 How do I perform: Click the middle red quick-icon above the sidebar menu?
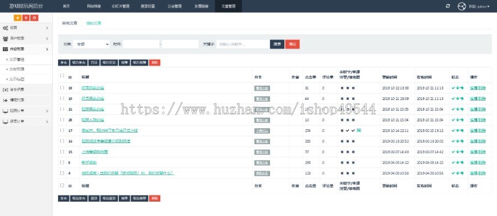pos(26,18)
